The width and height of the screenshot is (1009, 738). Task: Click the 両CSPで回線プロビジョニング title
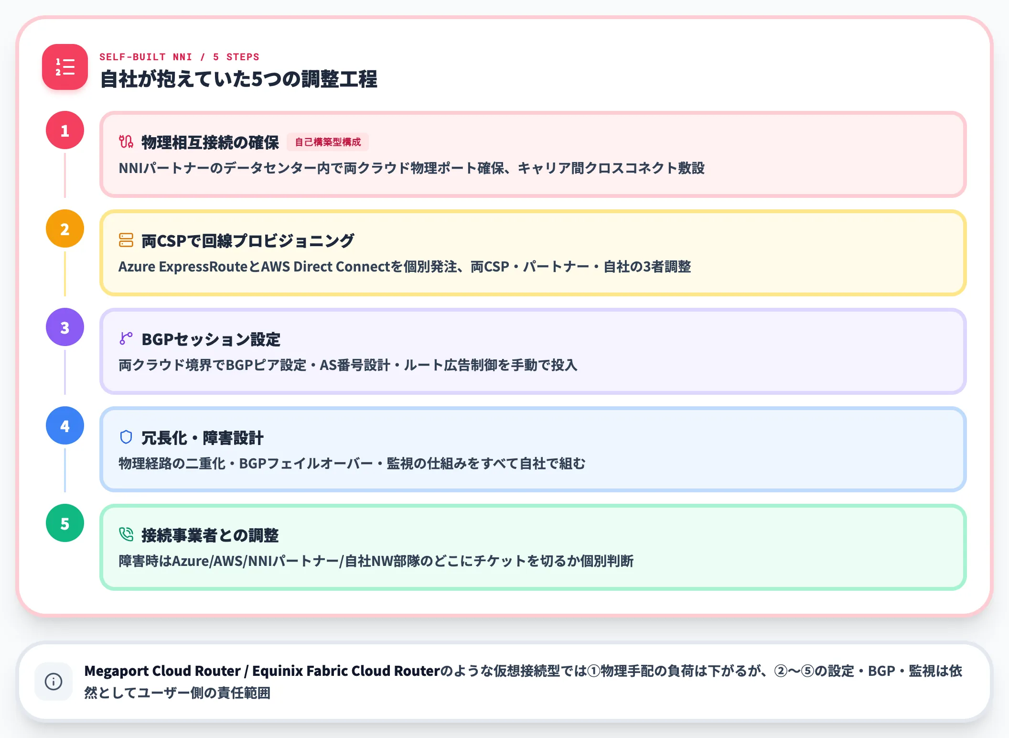click(x=248, y=240)
